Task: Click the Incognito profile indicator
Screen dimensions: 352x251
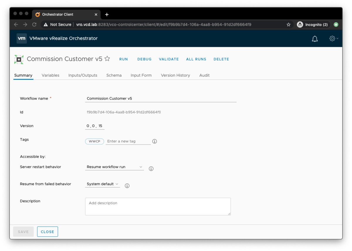Action: pos(313,25)
